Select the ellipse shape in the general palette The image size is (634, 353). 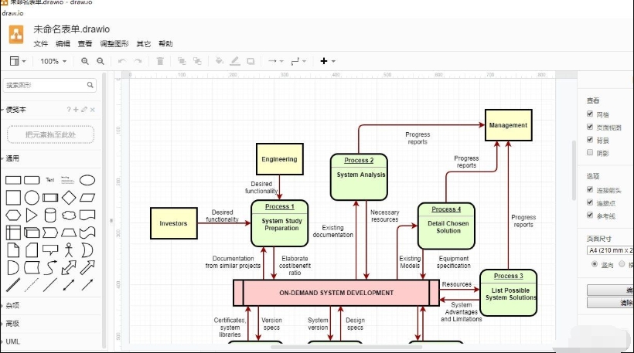[87, 180]
